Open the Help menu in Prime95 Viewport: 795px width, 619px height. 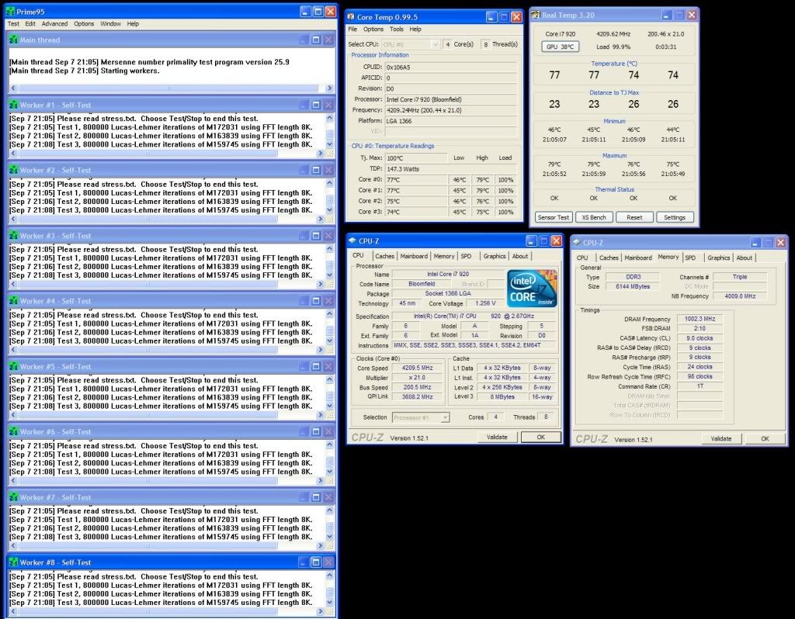point(133,24)
